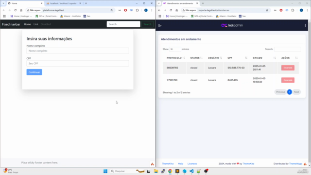Open a new tab in the left browser
The height and width of the screenshot is (175, 311).
[86, 3]
